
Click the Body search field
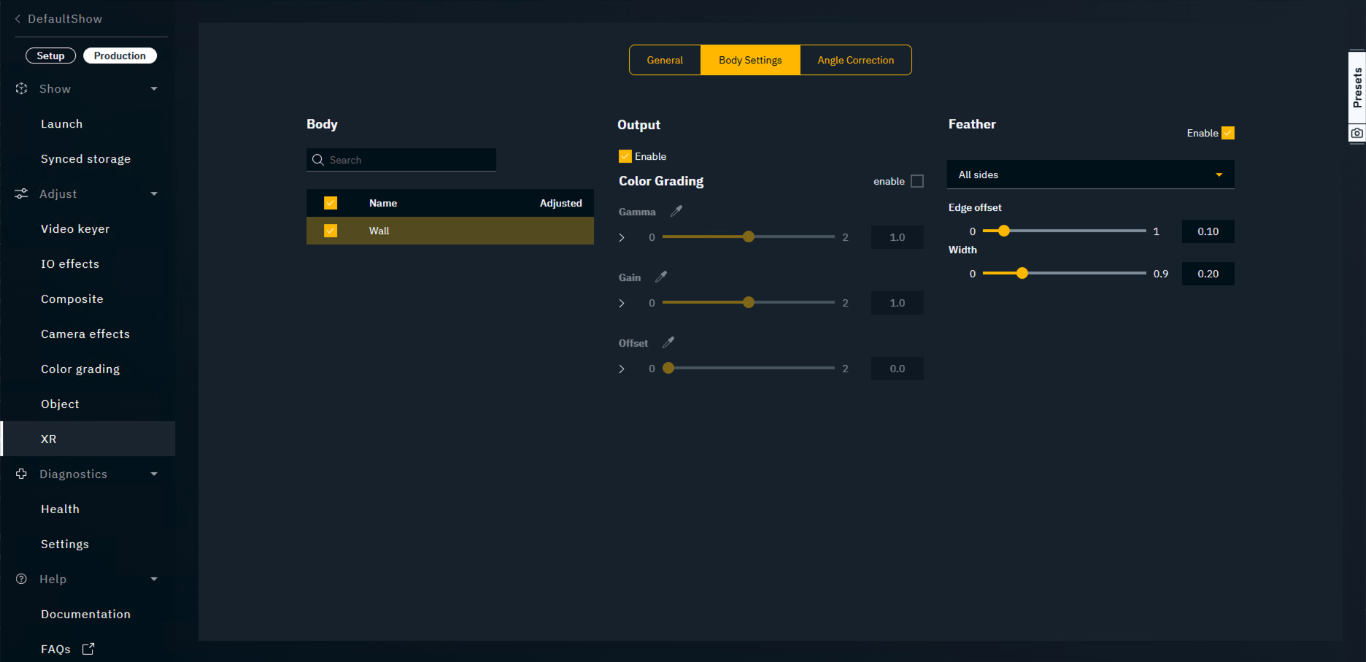[x=401, y=160]
